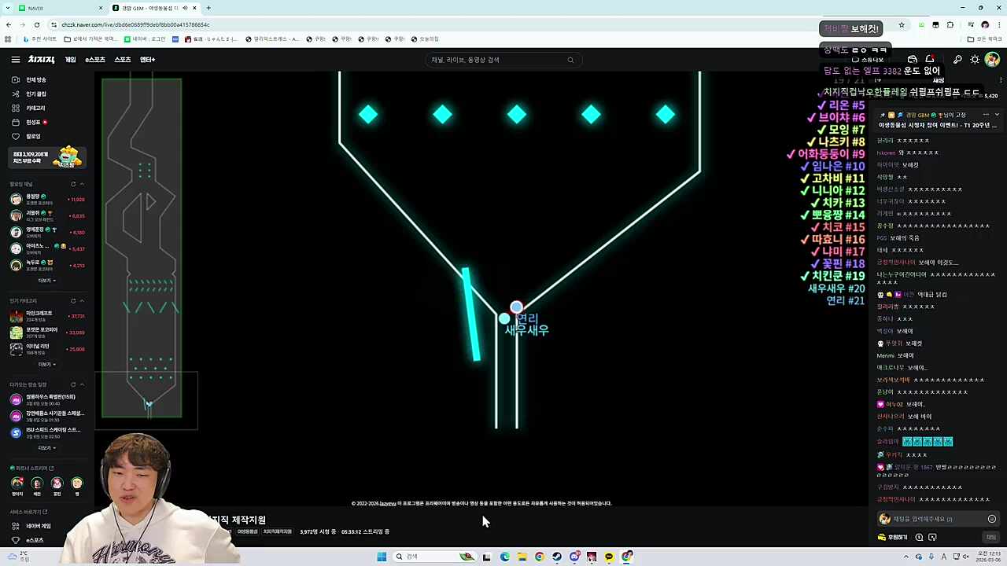
Task: Open the 마인크래프트 category link
Action: [39, 313]
